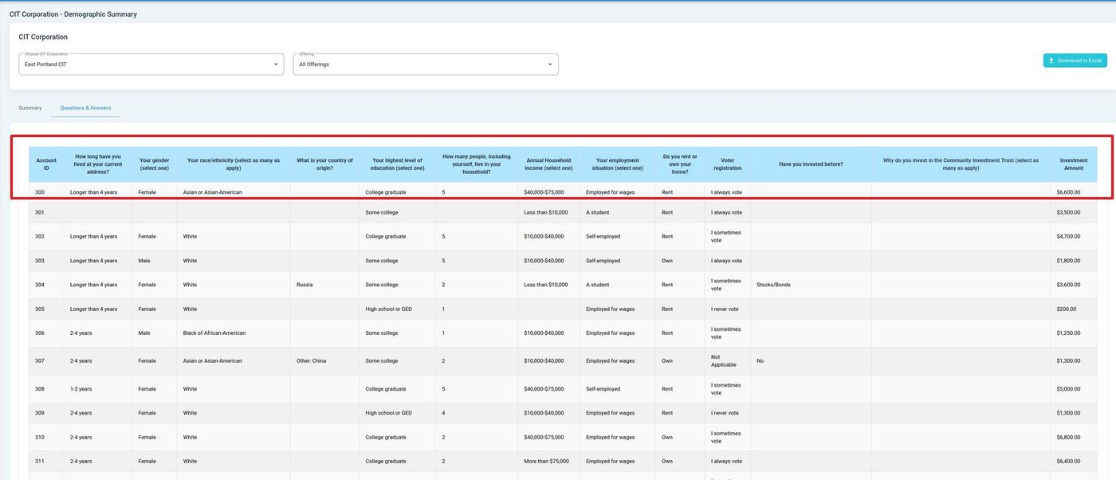Screen dimensions: 1116x480
Task: Click the $6,800.00 investment amount cell
Action: tap(1068, 437)
